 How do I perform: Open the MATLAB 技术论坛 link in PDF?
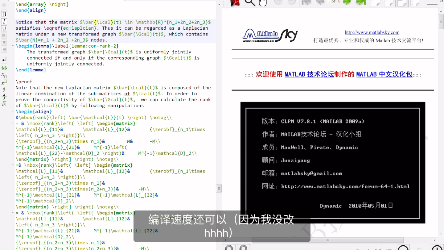coord(309,74)
